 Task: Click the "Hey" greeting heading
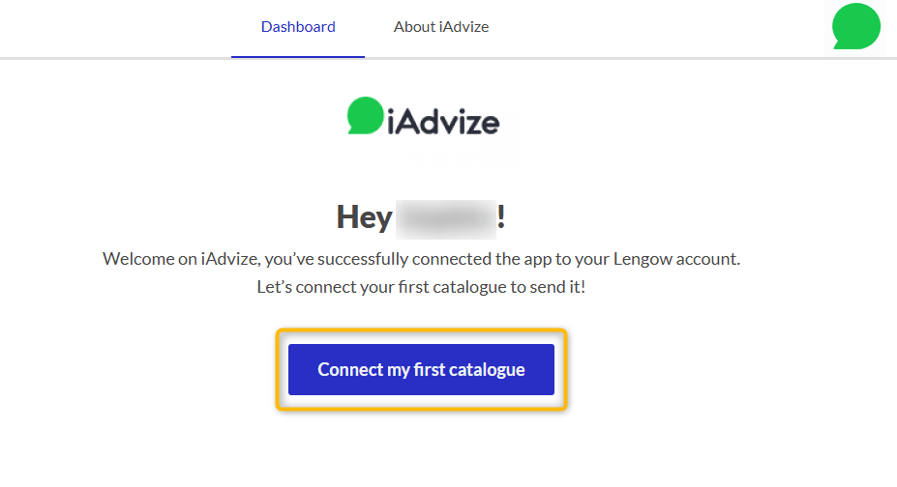point(363,217)
